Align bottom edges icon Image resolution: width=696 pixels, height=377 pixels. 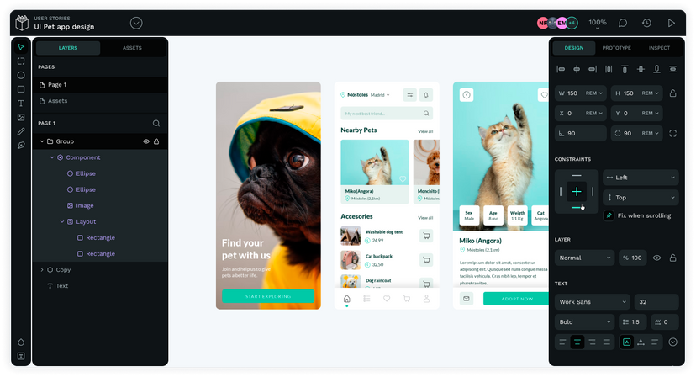tap(656, 69)
